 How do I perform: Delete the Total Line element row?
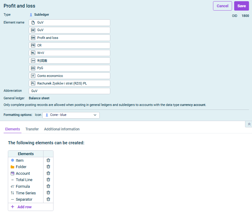48,180
